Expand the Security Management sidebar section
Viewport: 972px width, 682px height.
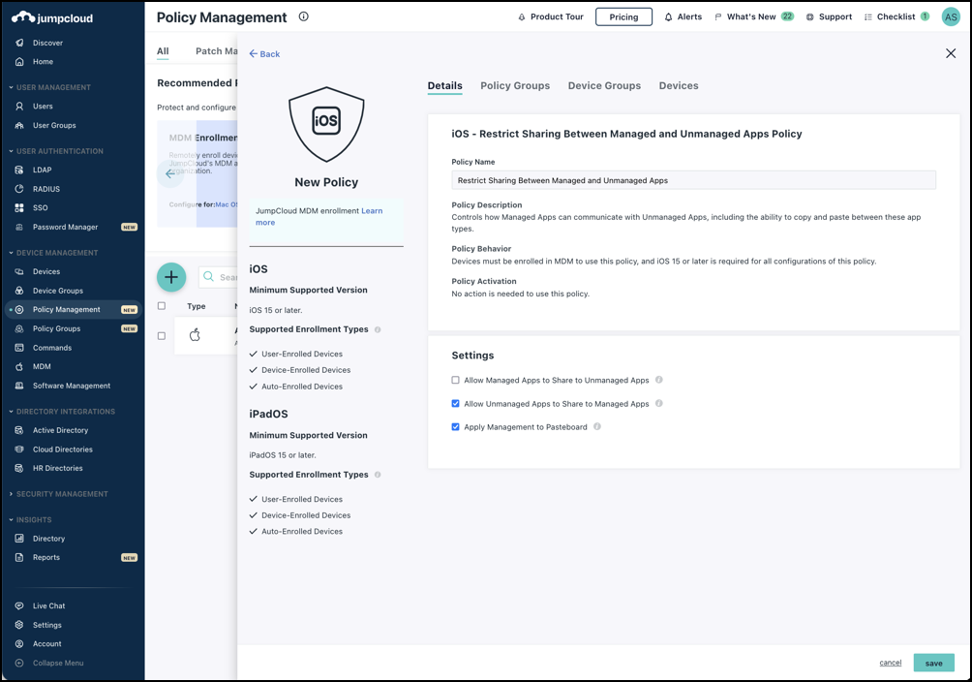click(12, 494)
